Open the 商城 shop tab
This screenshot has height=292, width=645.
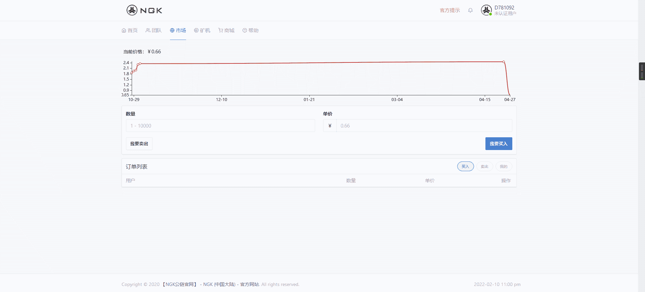click(x=226, y=31)
